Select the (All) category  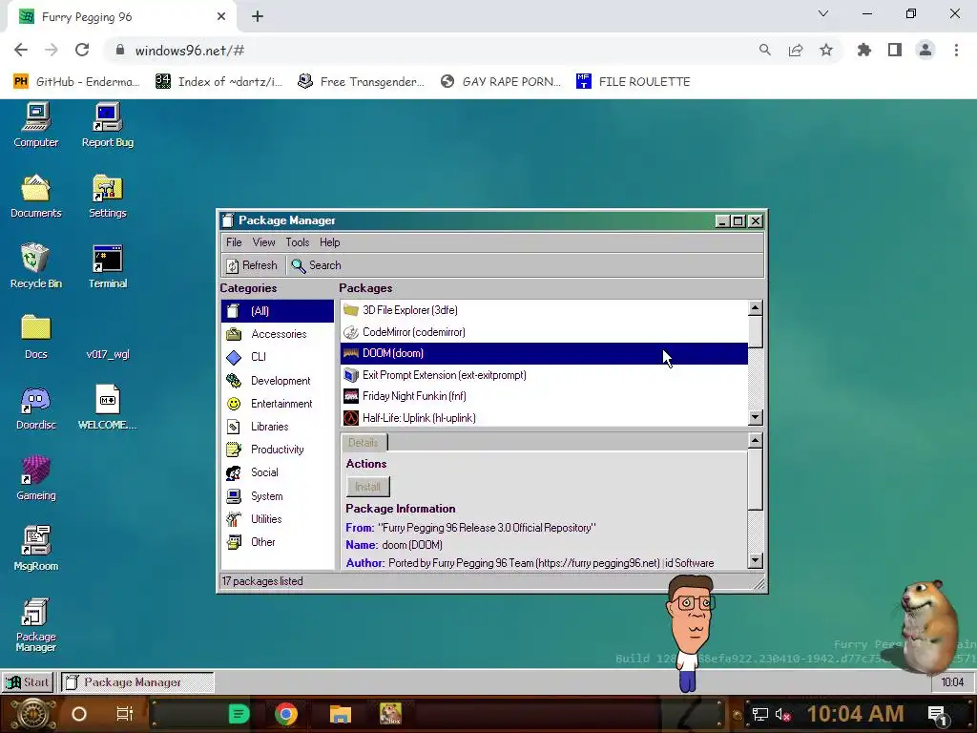point(278,311)
